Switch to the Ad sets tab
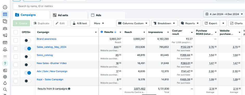The image size is (245, 95). pos(69,15)
